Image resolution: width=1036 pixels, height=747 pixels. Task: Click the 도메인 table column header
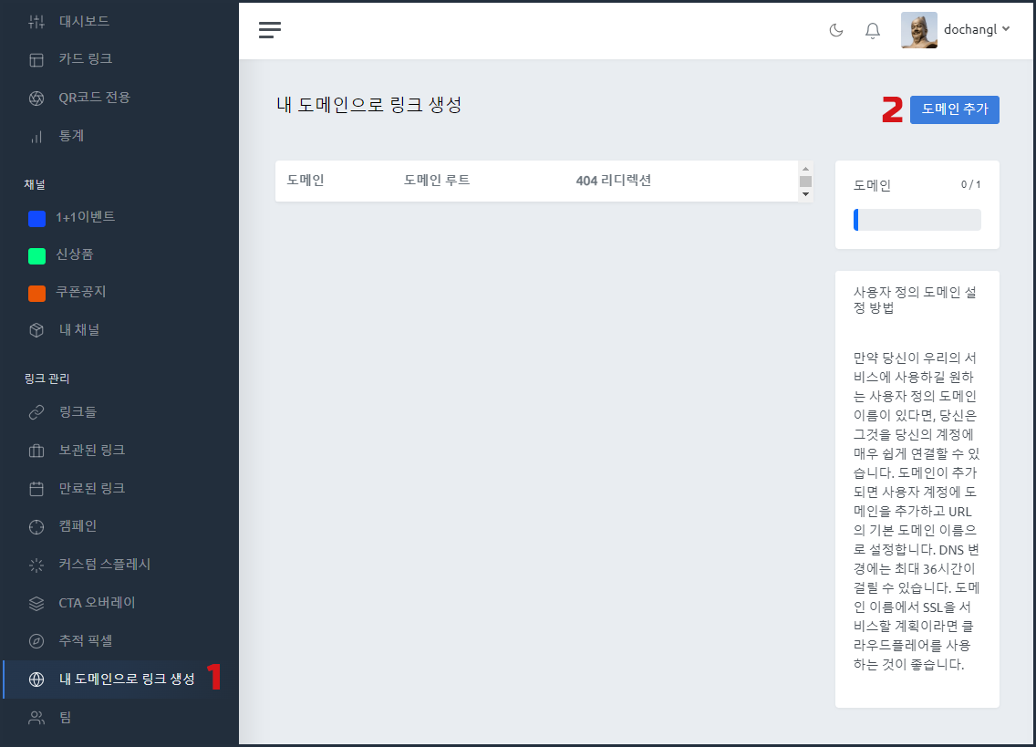pos(306,180)
